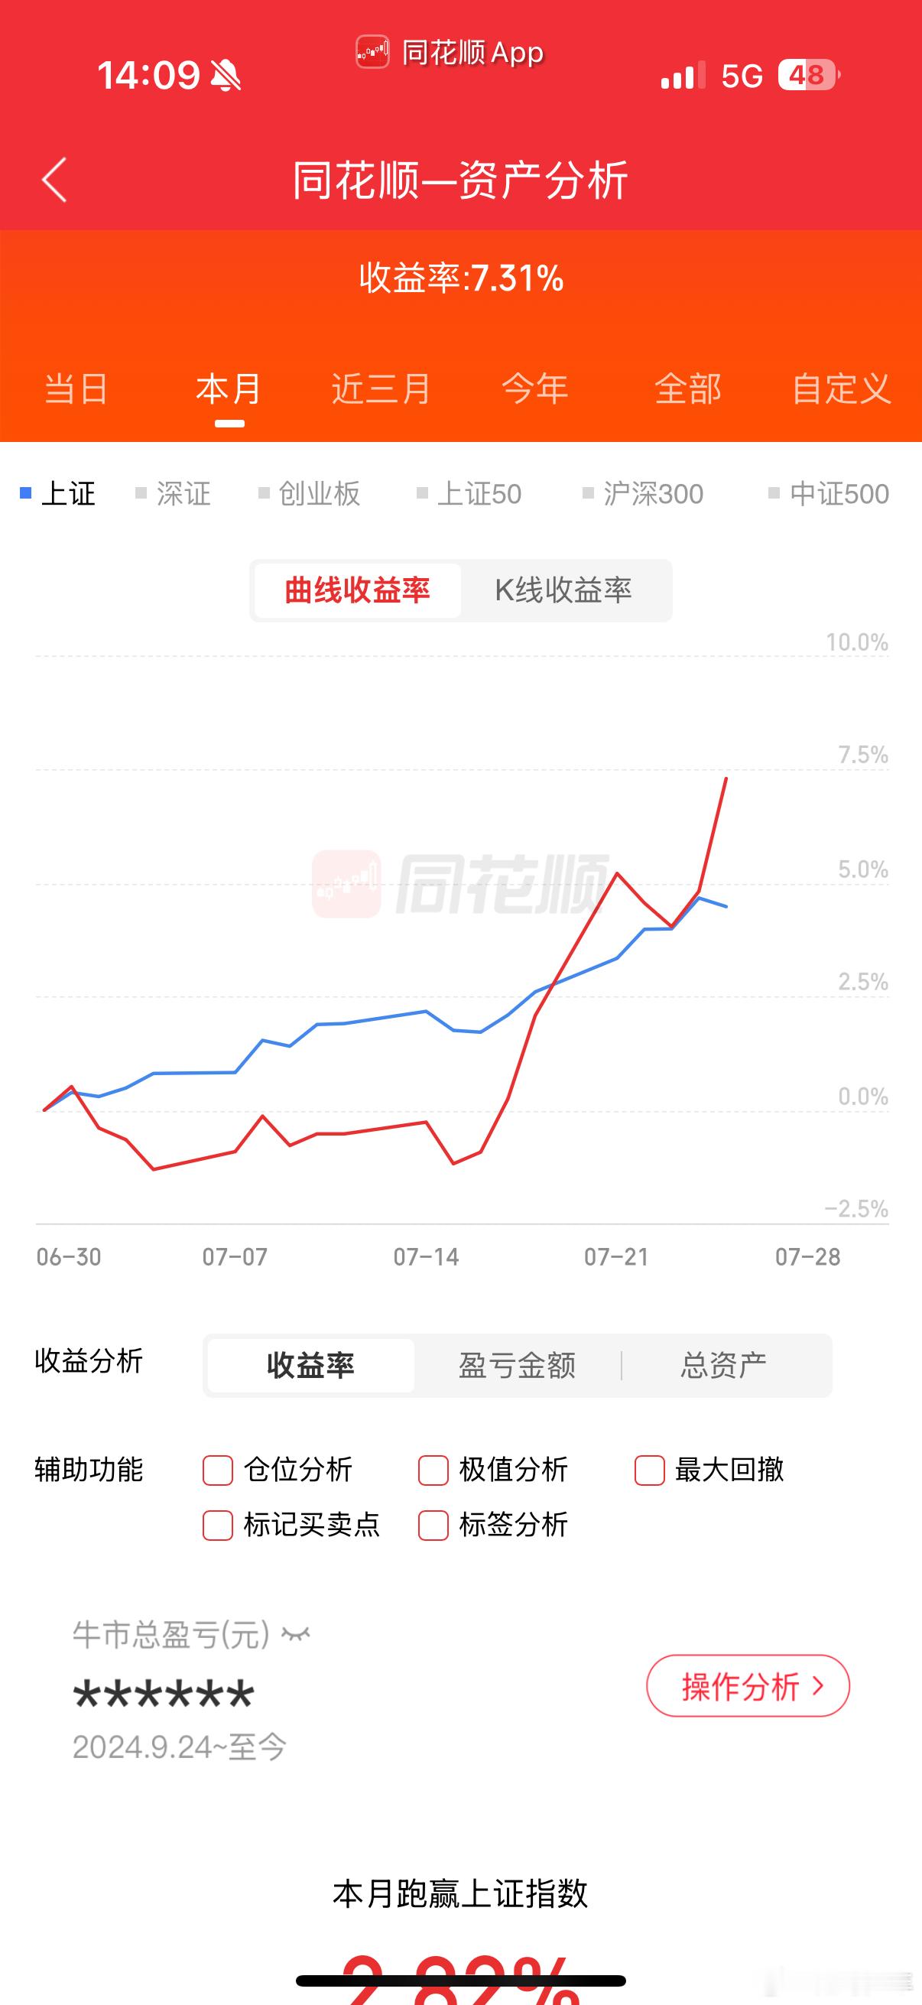Switch chart to K线收益率

(563, 591)
